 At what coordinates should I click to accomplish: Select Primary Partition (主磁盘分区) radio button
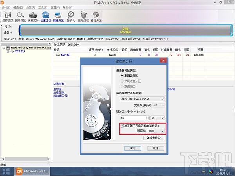click(122, 75)
